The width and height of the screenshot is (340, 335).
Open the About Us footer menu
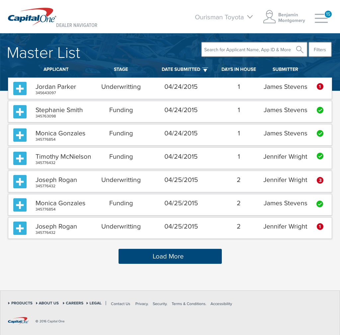point(47,303)
